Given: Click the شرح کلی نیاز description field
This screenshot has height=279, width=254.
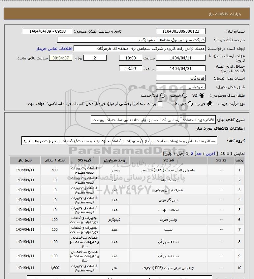Looking at the screenshot, I should coord(153,120).
